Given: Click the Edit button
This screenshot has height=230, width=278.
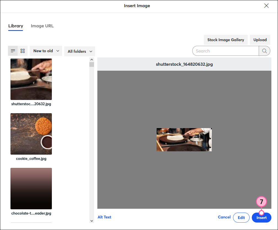Looking at the screenshot, I should [241, 218].
